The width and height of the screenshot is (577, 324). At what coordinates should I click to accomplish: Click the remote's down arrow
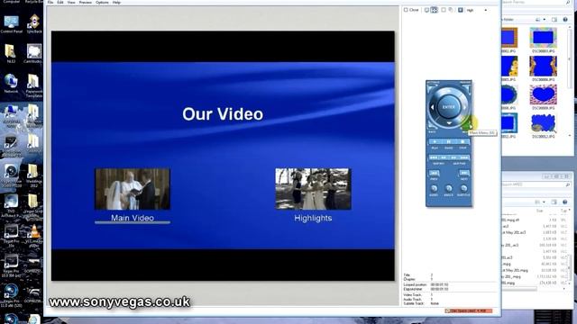(449, 123)
